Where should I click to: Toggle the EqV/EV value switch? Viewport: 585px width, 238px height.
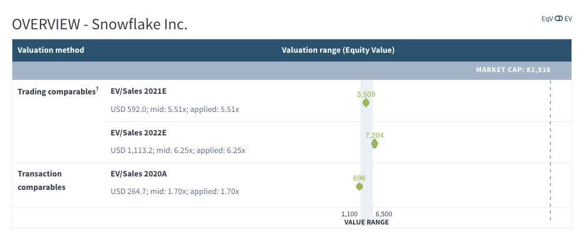point(559,19)
